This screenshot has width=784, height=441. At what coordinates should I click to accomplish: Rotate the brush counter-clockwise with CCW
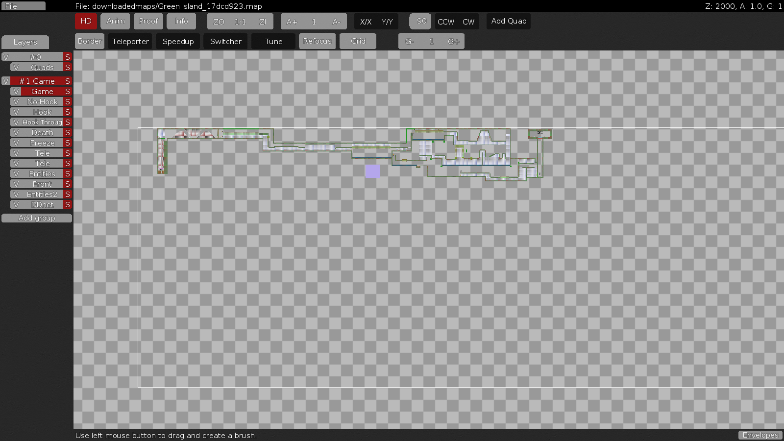[445, 22]
